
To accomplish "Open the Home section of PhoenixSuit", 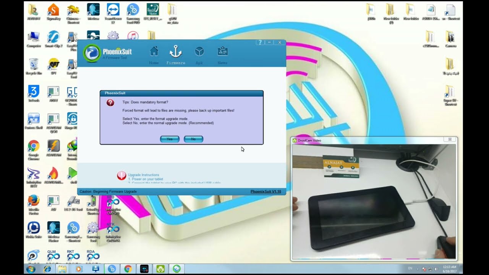I will point(154,55).
